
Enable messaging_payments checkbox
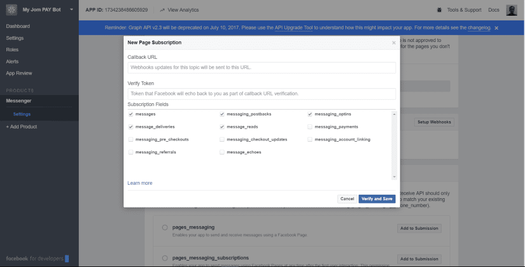[x=310, y=127]
